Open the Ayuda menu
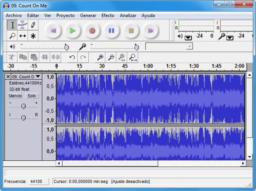The width and height of the screenshot is (256, 191). click(x=148, y=15)
